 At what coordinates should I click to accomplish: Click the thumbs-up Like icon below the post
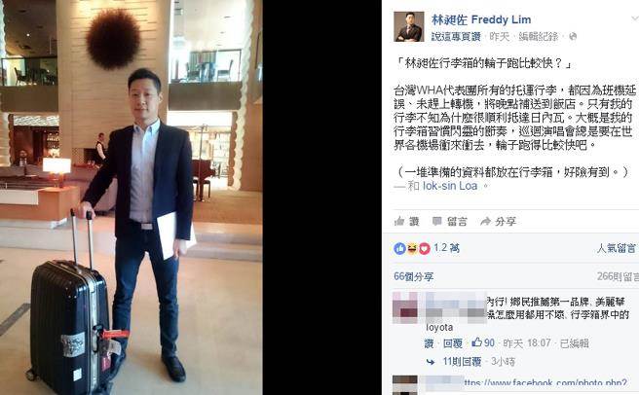pyautogui.click(x=399, y=221)
